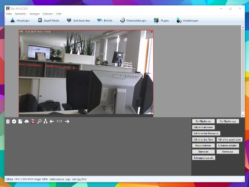
Task: Go to next page with right arrow
Action: [x=67, y=121]
